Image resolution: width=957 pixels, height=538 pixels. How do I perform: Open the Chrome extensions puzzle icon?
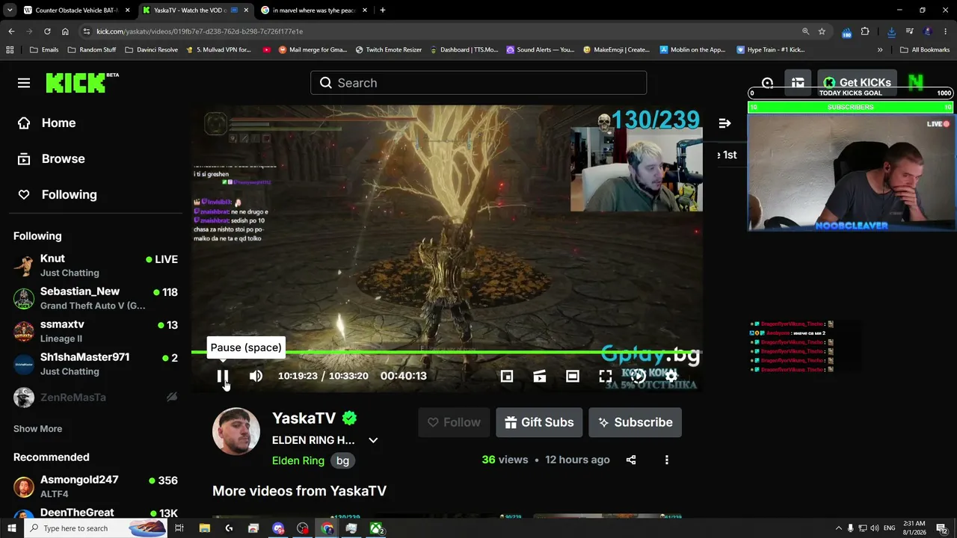point(865,31)
